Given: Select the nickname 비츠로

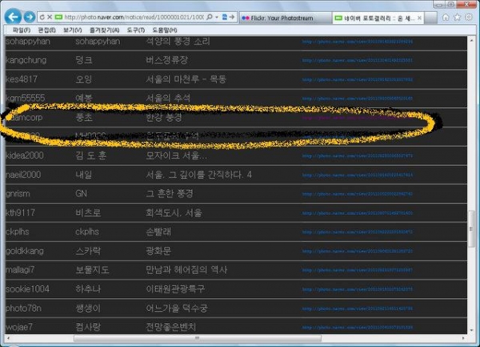Looking at the screenshot, I should [88, 212].
